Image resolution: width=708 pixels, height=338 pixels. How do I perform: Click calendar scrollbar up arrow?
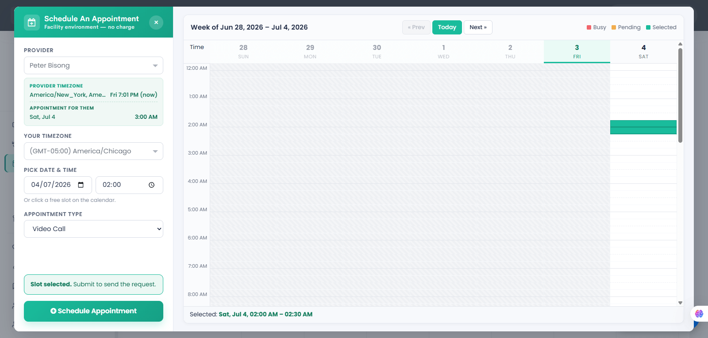(x=680, y=44)
